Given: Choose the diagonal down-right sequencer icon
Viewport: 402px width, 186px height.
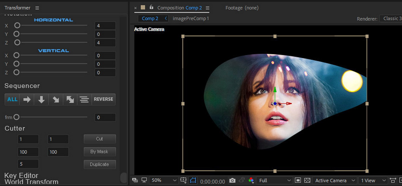Looking at the screenshot, I should 56,99.
